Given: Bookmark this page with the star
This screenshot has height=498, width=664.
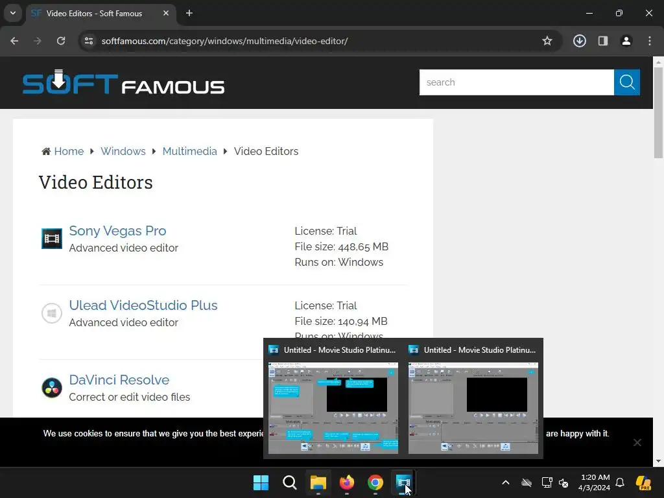Looking at the screenshot, I should 547,41.
